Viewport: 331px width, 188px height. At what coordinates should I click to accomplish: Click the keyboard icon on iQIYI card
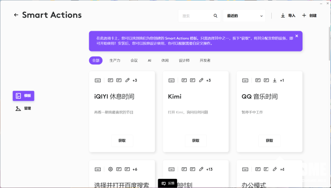click(x=98, y=80)
